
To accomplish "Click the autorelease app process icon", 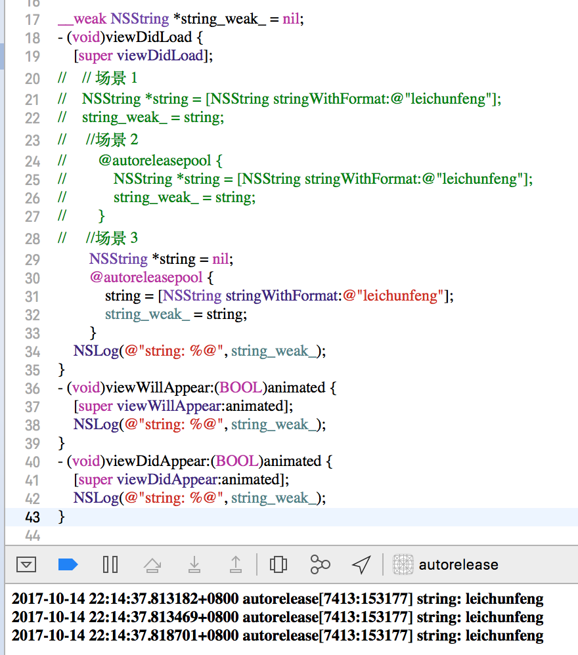I will click(x=403, y=565).
